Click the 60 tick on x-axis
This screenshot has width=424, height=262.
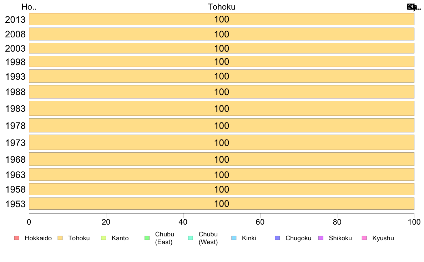tap(260, 222)
